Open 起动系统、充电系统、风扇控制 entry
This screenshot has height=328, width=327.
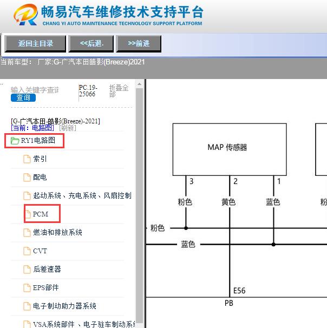point(82,195)
